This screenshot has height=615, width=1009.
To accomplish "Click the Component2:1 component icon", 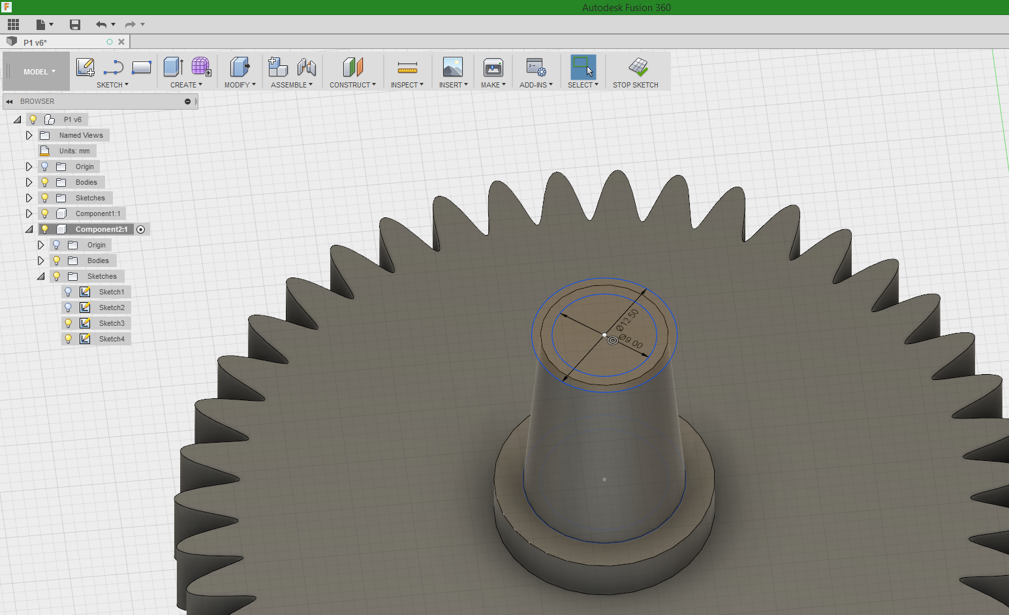I will click(61, 229).
